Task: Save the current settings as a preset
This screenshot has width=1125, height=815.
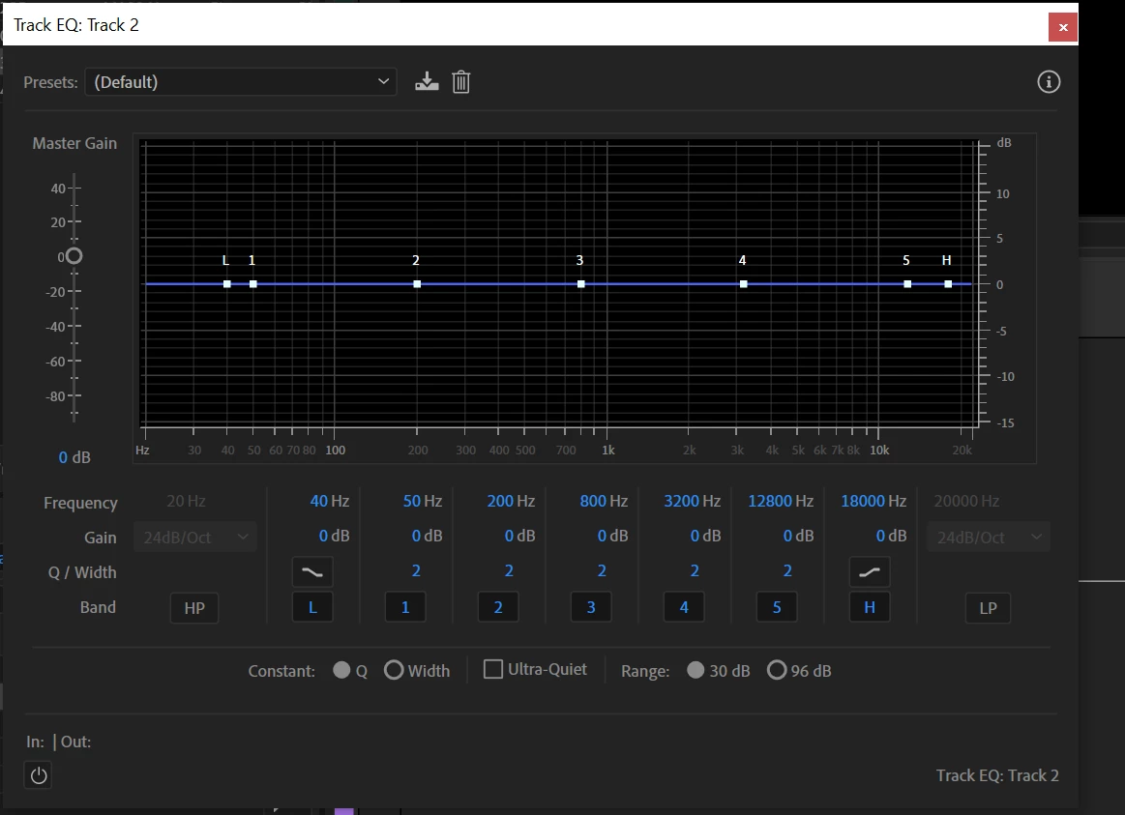Action: 427,82
